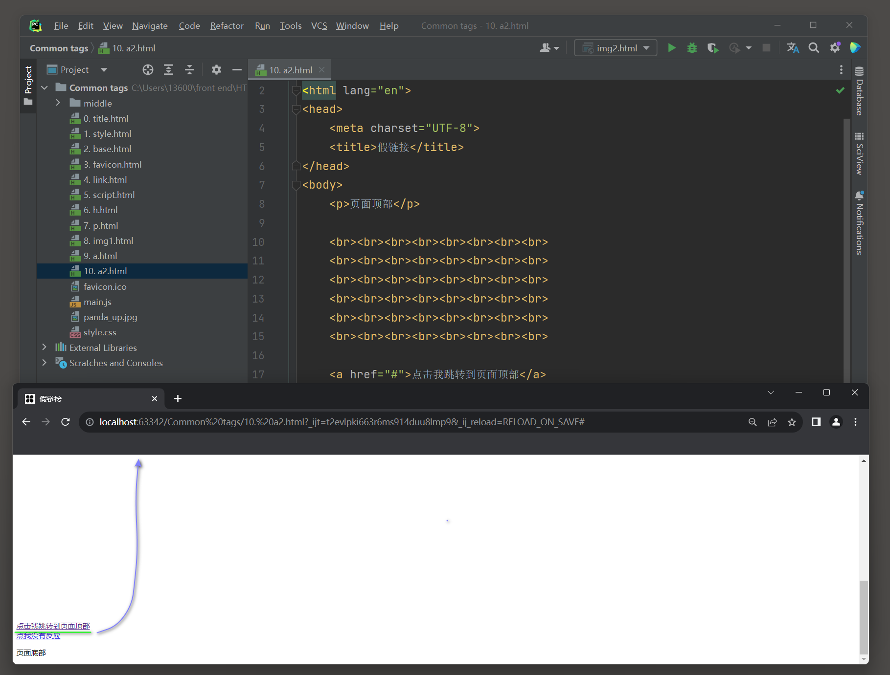This screenshot has height=675, width=890.
Task: Run img2.html with the green play icon
Action: (x=672, y=48)
